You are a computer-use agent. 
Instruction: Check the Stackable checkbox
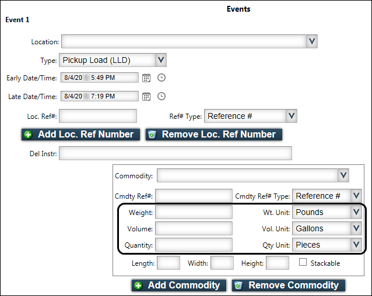coord(303,263)
